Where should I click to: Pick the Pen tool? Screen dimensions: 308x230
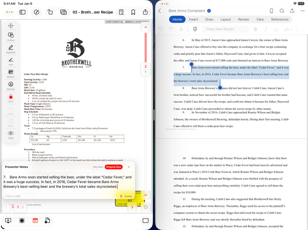tap(11, 61)
